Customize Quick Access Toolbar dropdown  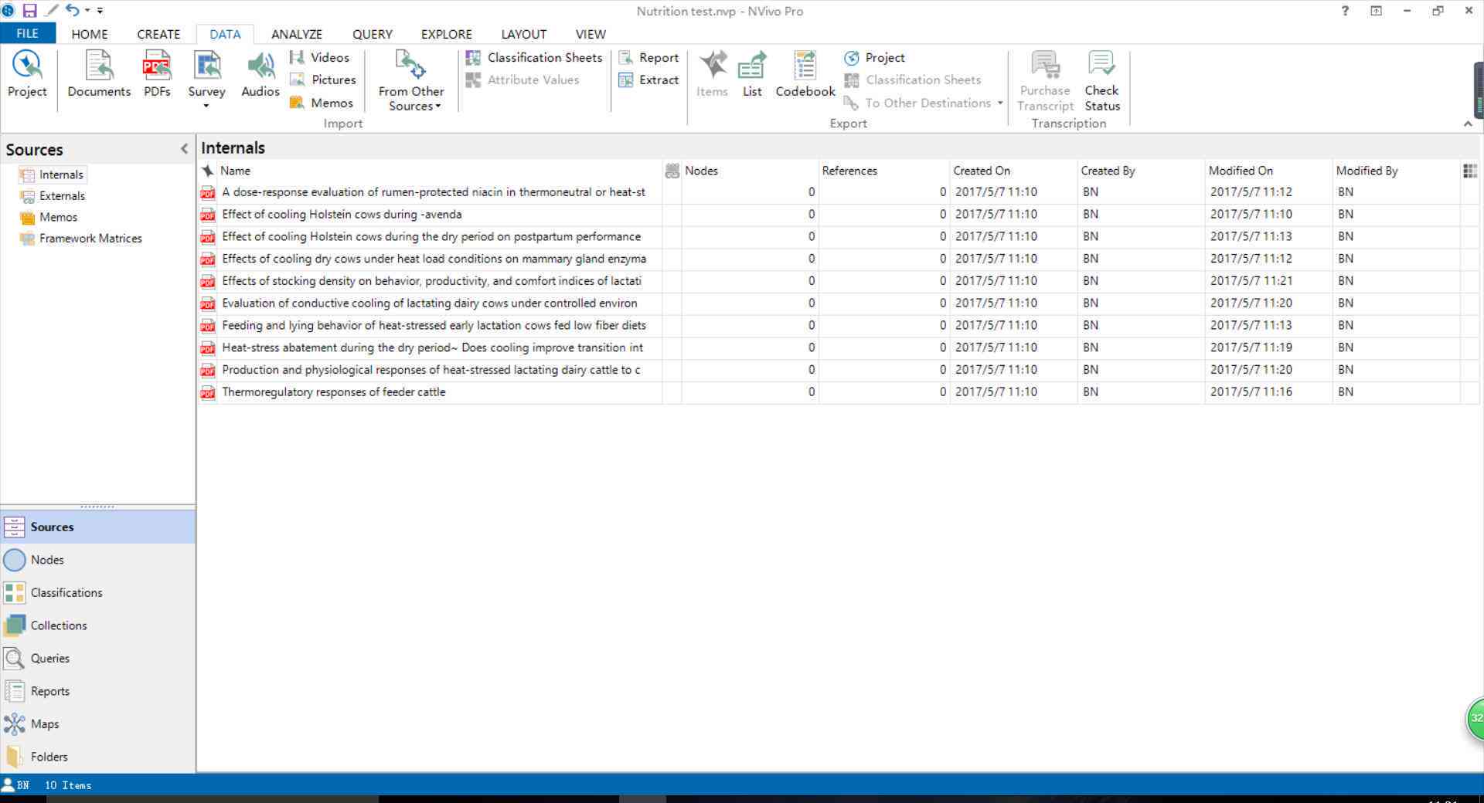coord(100,11)
